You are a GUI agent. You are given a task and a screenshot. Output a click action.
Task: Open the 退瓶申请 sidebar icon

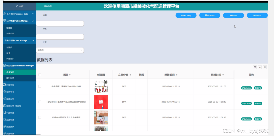click(5, 120)
